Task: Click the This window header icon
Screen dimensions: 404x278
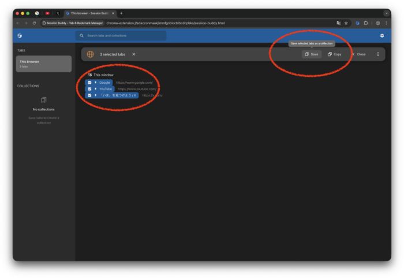Action: pyautogui.click(x=89, y=75)
